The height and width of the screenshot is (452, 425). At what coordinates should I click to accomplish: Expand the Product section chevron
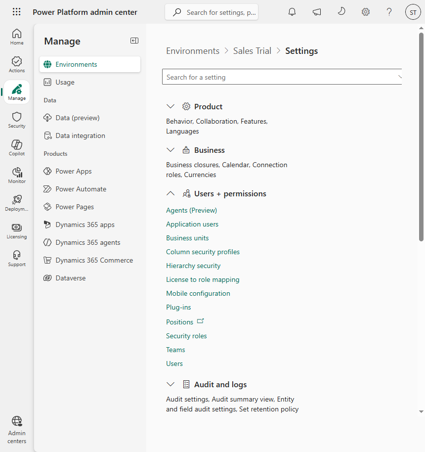(170, 106)
